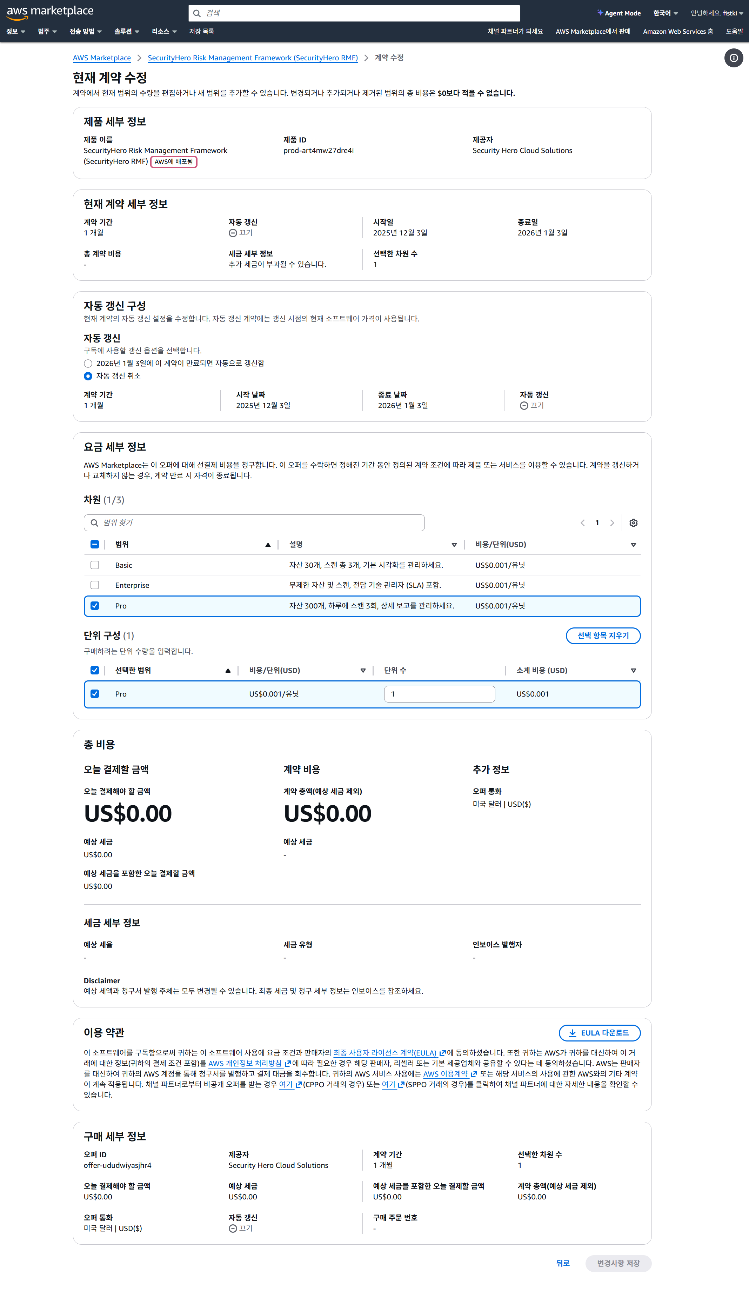Open the dimensions table settings gear
Viewport: 749px width, 1298px height.
[x=633, y=523]
